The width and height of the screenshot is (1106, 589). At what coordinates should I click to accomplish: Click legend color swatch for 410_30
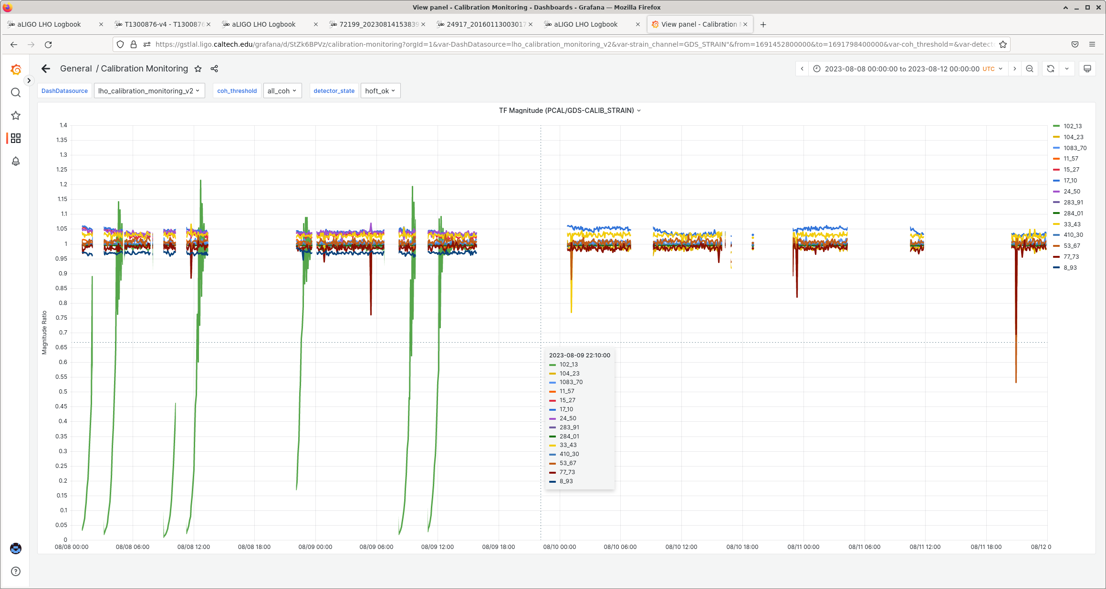[x=1056, y=235]
